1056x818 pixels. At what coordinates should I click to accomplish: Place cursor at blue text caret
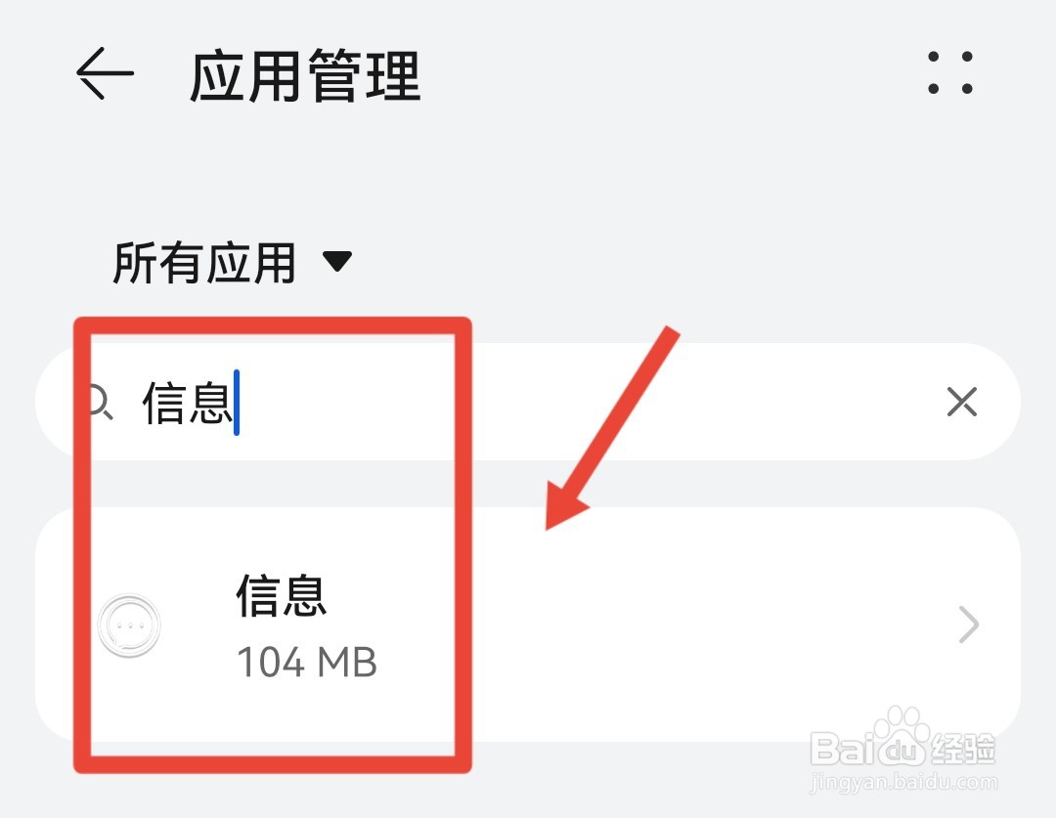tap(237, 403)
